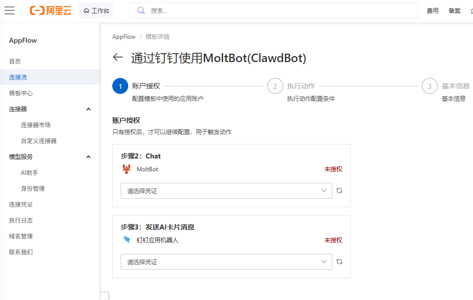
Task: Click the Alibaba Cloud logo
Action: pos(51,10)
